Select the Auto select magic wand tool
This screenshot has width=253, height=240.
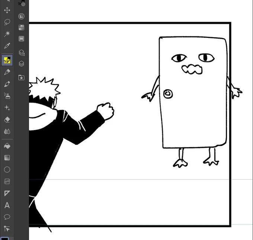pos(7,34)
